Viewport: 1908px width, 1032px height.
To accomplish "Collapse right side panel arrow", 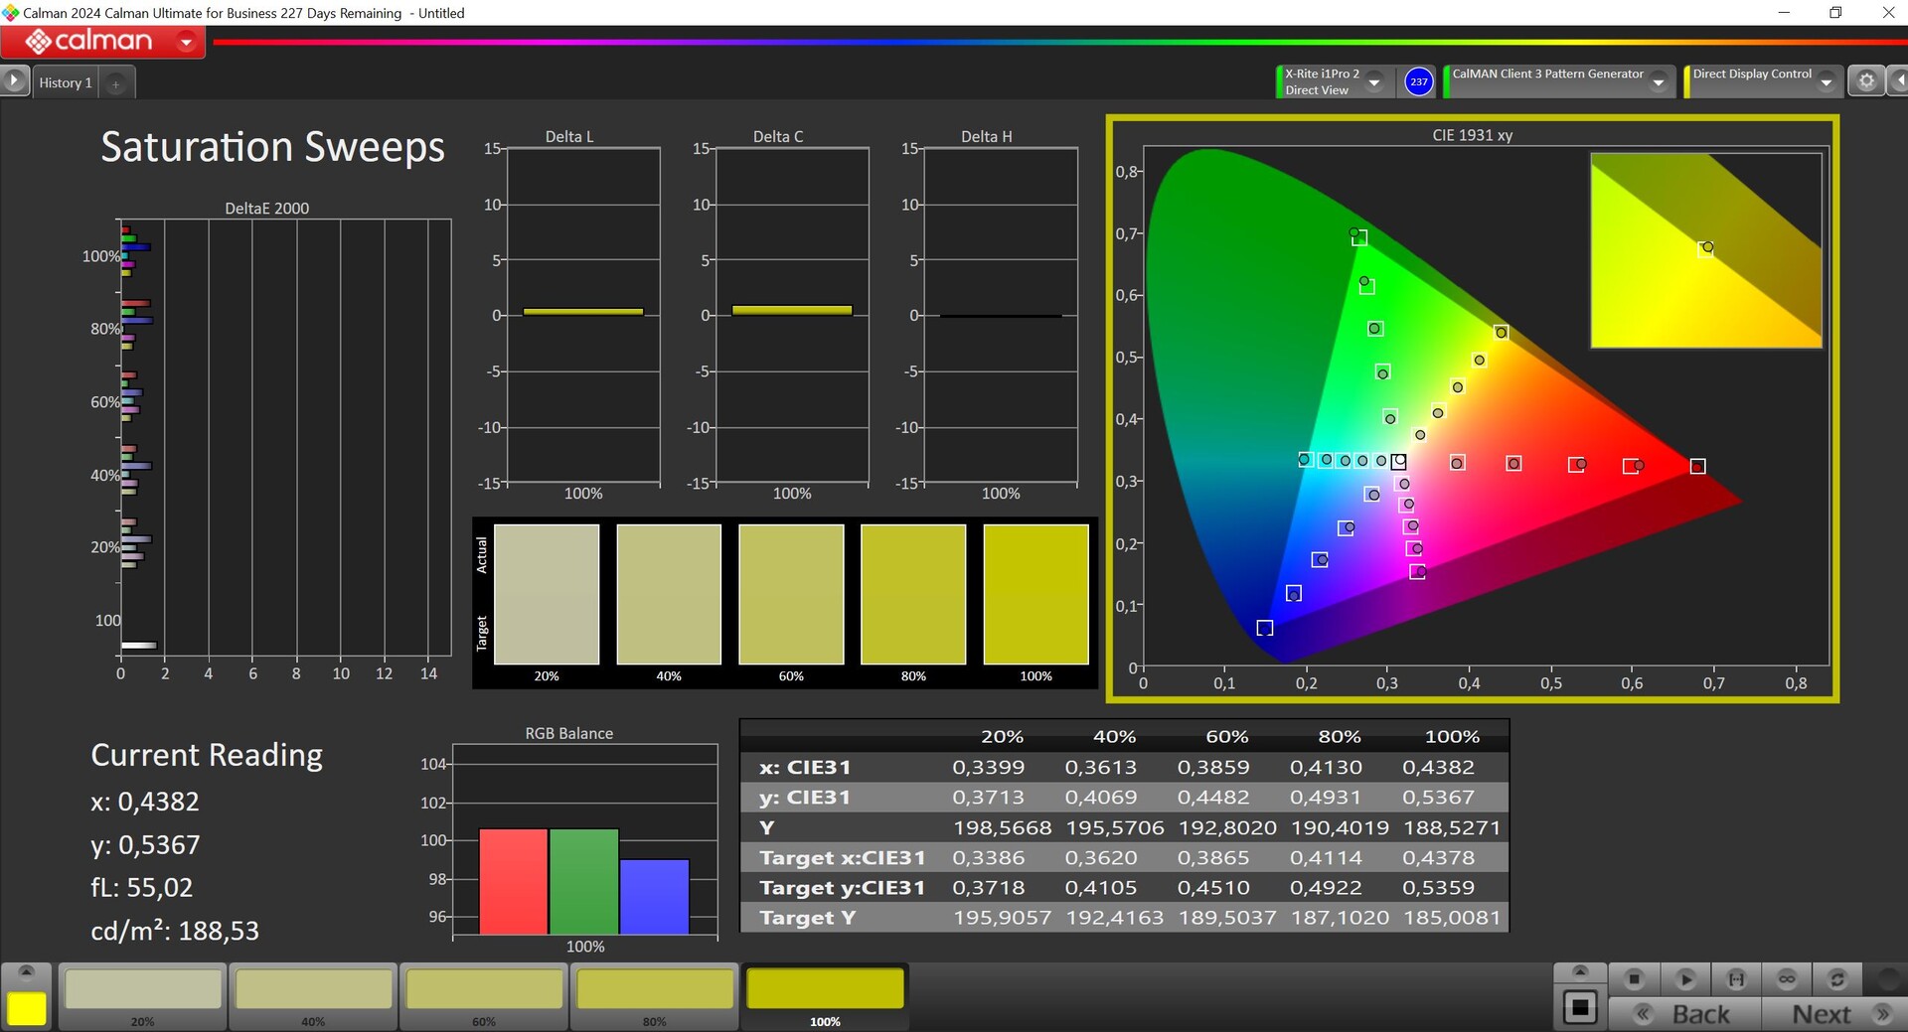I will (x=1899, y=81).
